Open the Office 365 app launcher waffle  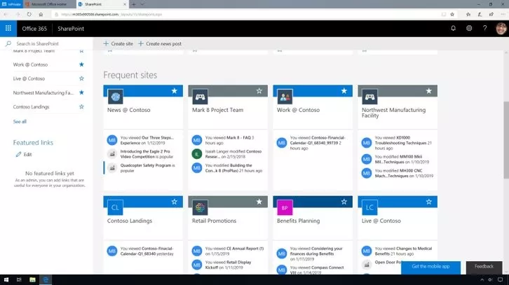pyautogui.click(x=8, y=29)
